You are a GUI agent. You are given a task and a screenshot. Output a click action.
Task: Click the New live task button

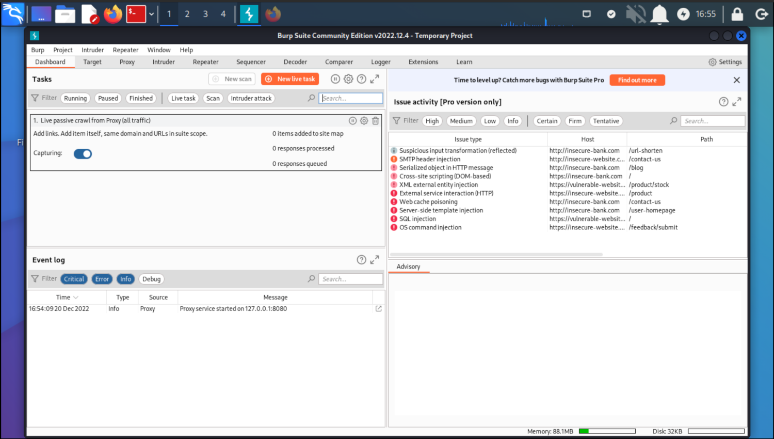pos(290,79)
